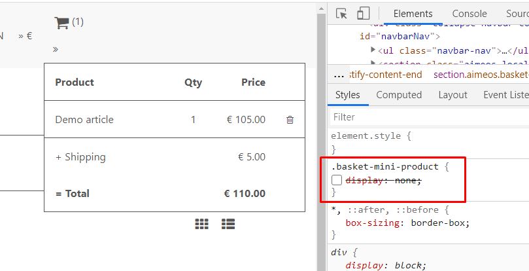Switch to the Styles pane

(347, 95)
